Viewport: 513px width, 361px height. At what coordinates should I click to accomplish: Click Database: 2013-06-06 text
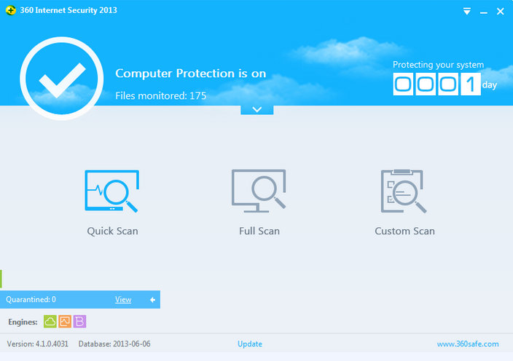pos(114,344)
